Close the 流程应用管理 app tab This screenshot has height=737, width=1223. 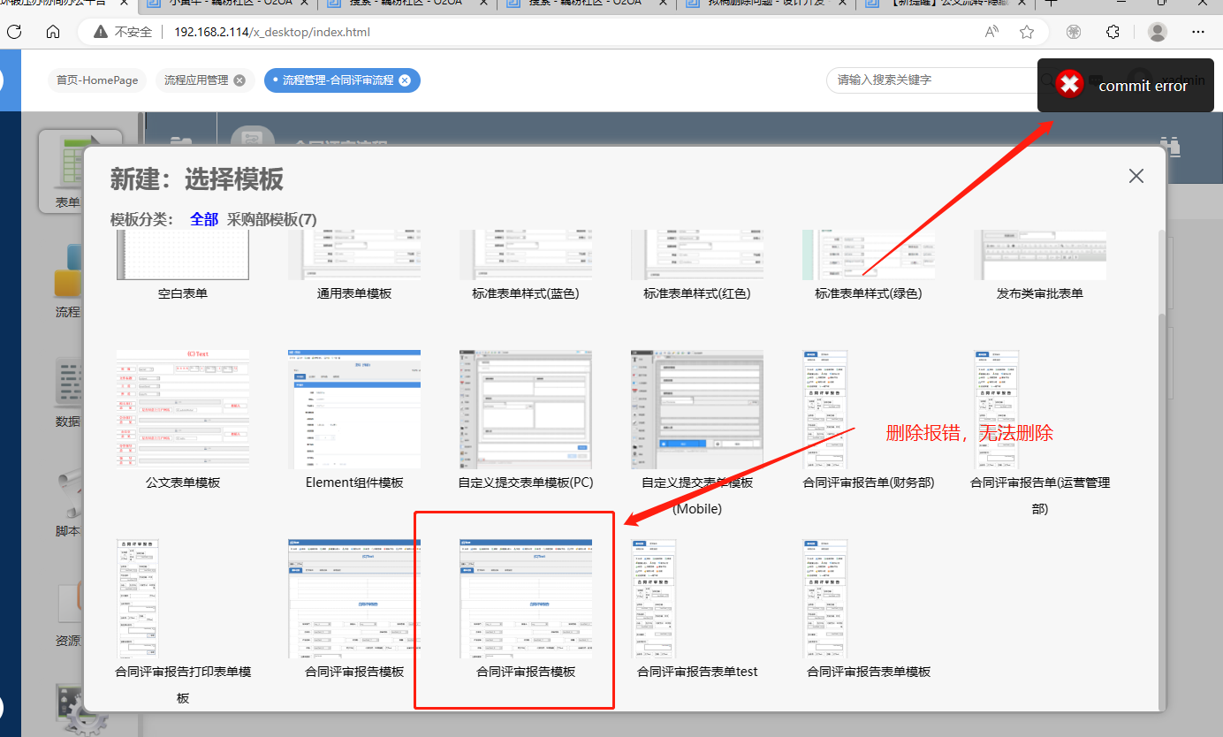tap(239, 80)
